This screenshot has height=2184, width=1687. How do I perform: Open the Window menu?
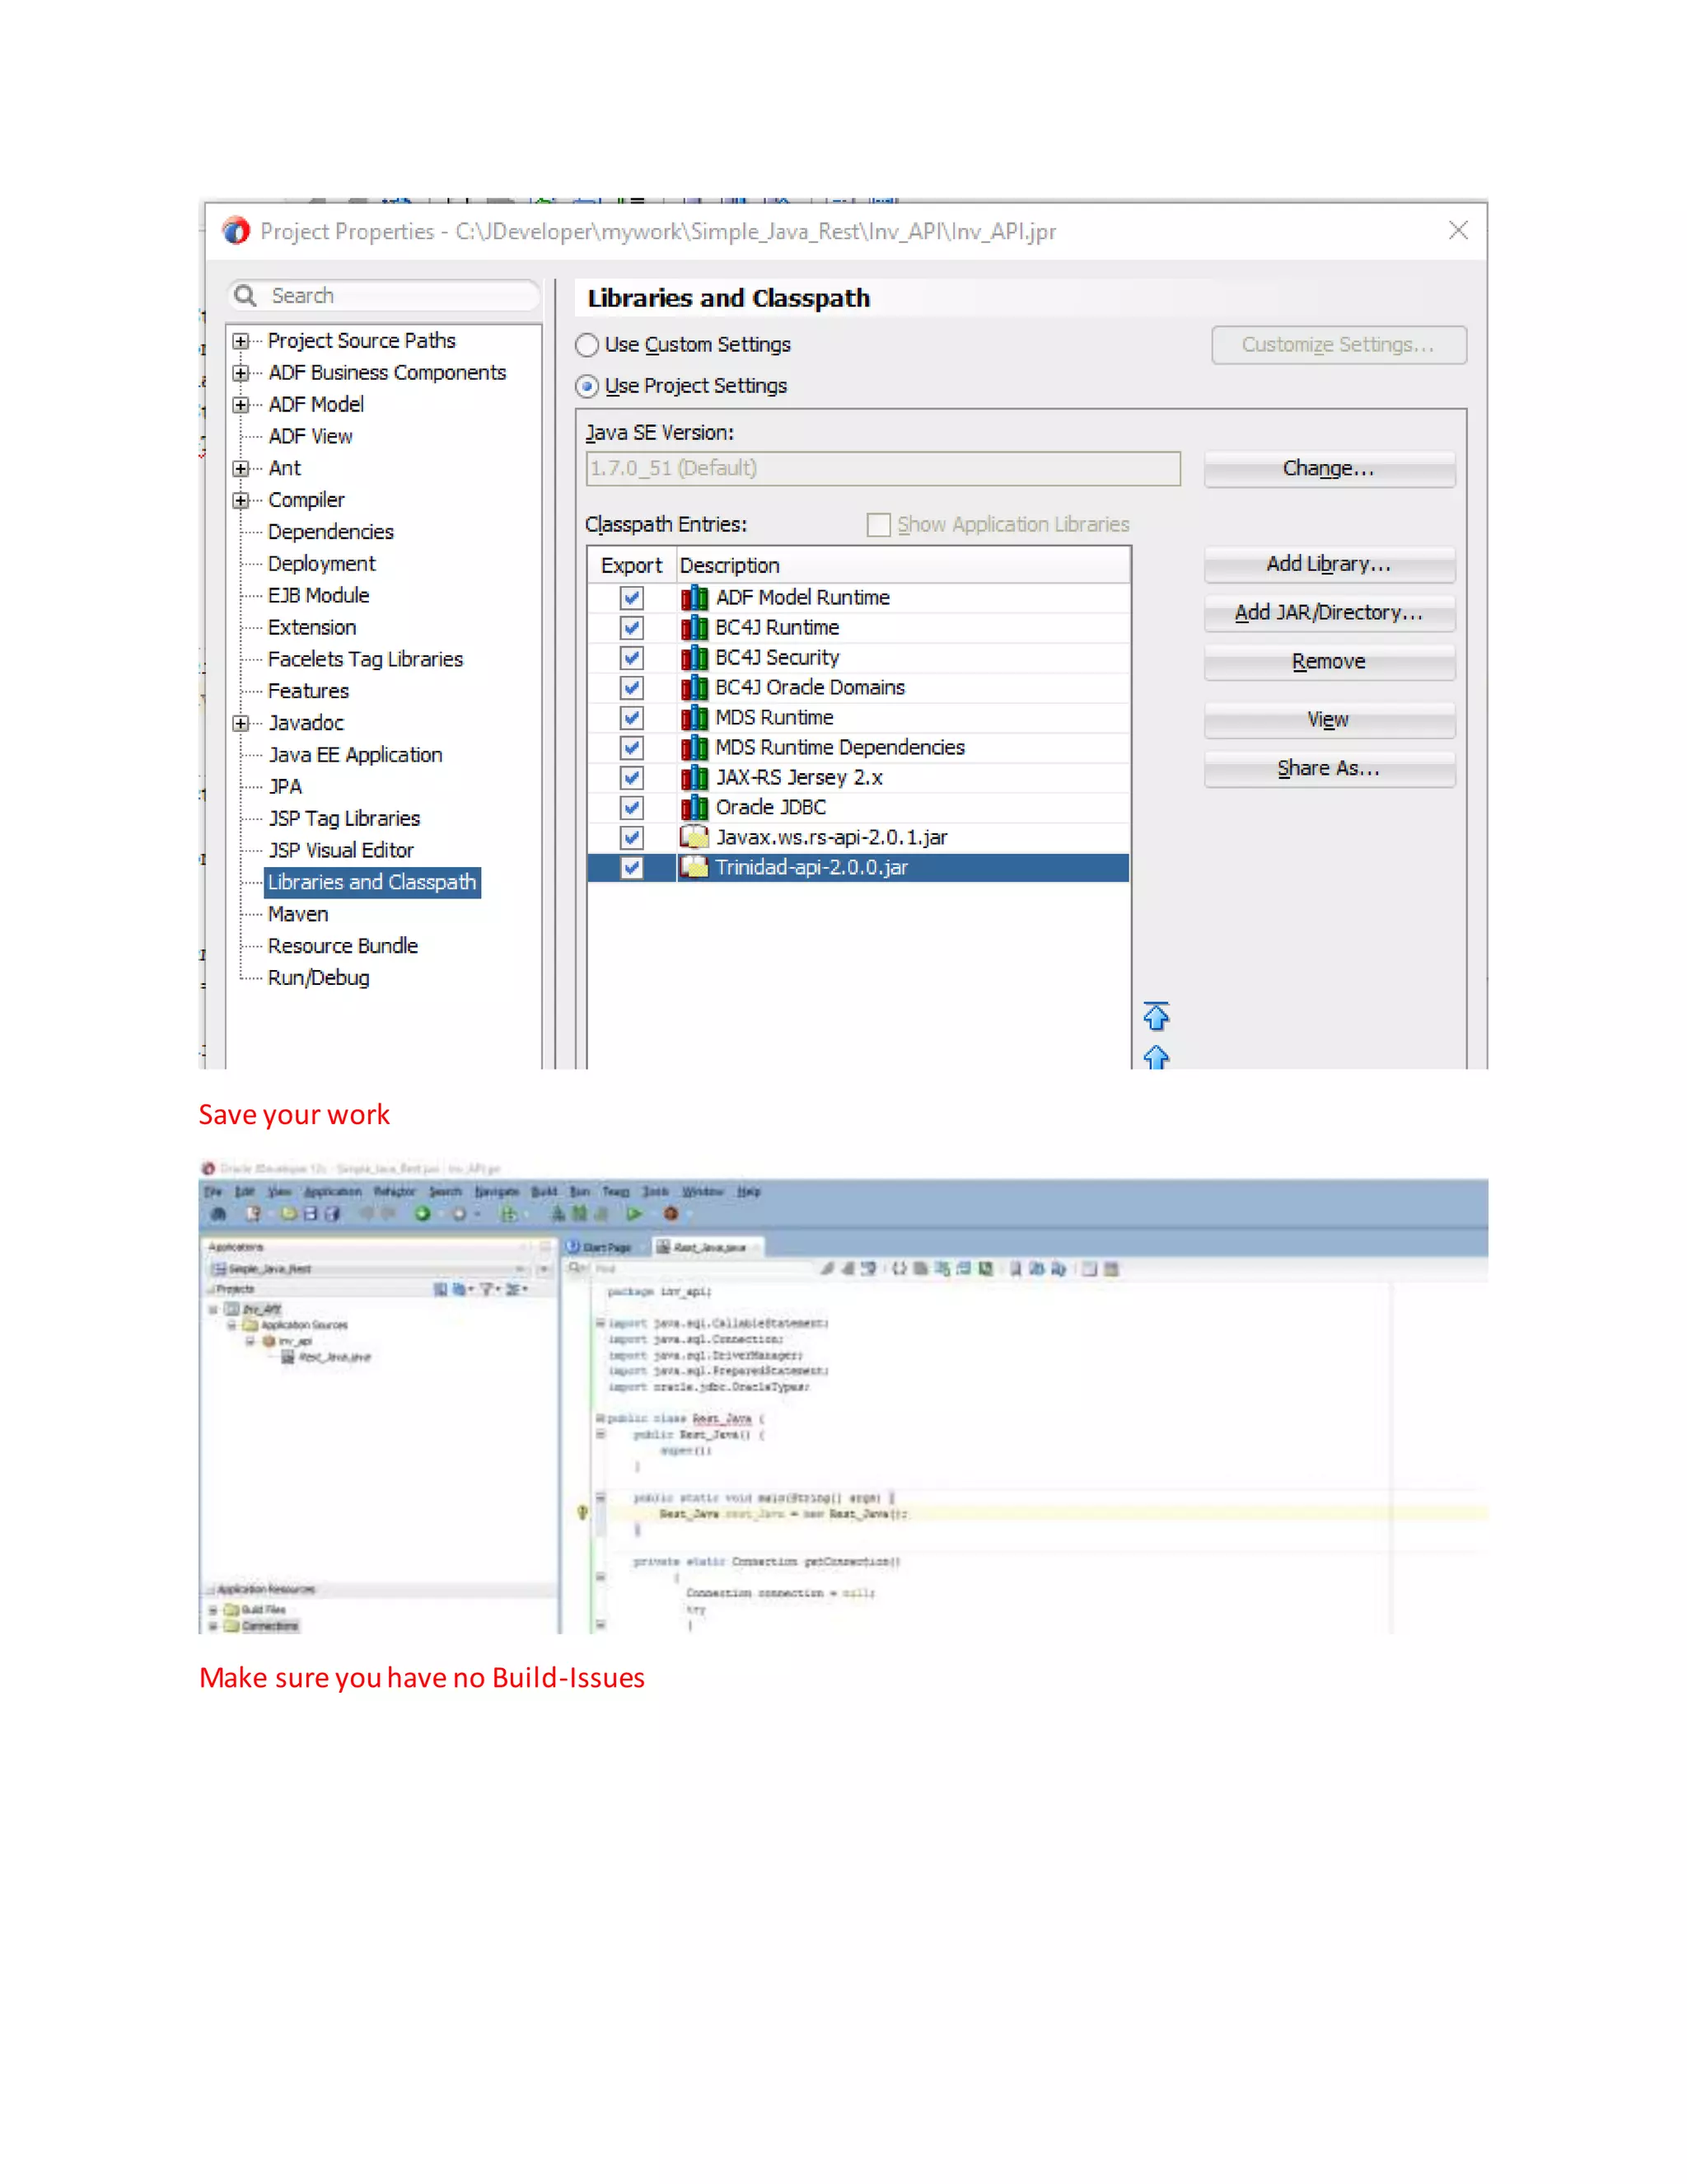coord(703,1192)
